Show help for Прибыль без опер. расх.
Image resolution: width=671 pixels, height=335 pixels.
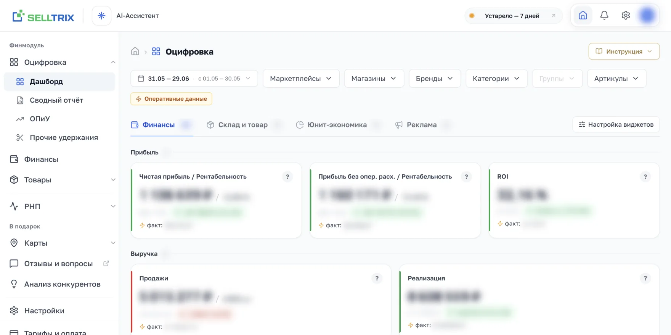pyautogui.click(x=466, y=177)
